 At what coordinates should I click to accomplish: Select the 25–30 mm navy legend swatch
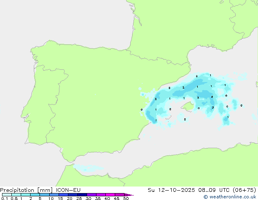tap(82, 195)
